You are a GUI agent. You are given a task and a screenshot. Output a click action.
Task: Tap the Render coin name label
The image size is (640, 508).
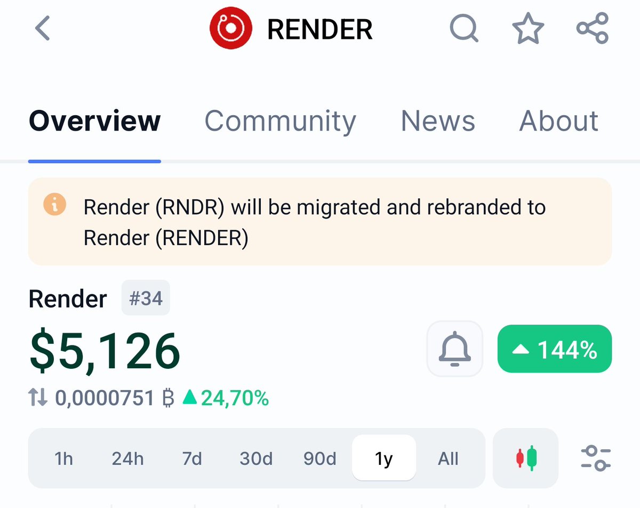pyautogui.click(x=68, y=299)
